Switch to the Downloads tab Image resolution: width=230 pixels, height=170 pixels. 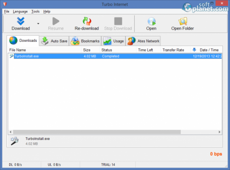tap(23, 40)
